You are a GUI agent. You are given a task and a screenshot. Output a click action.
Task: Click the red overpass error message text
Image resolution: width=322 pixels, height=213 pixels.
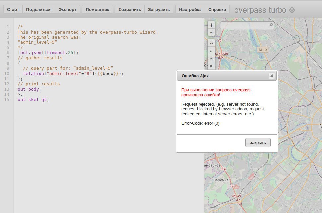click(216, 92)
